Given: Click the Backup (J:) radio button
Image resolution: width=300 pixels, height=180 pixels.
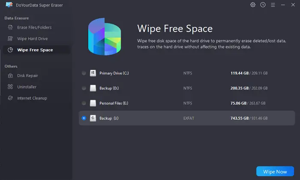Looking at the screenshot, I should click(x=84, y=118).
